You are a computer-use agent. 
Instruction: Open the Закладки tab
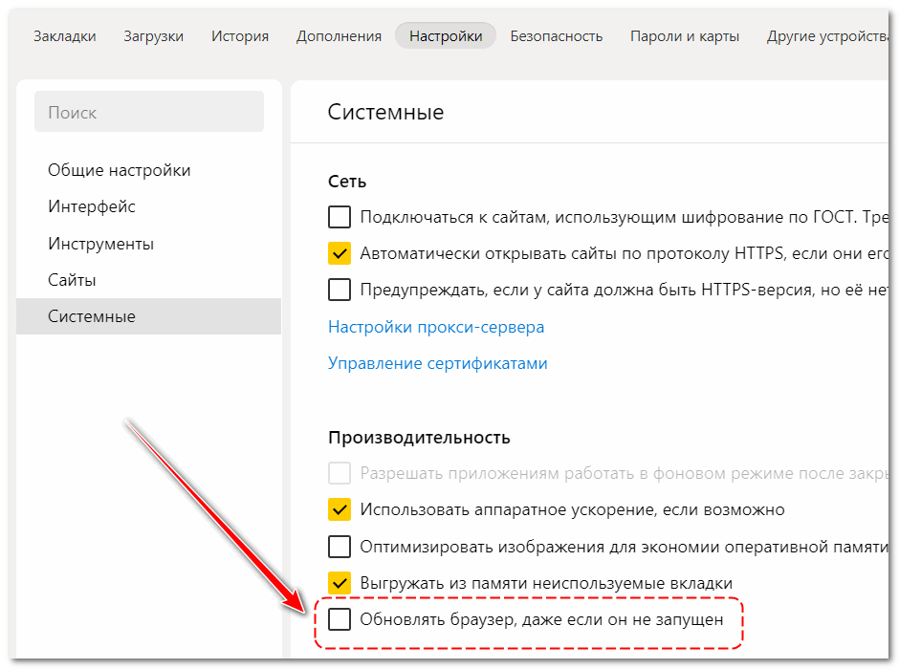pyautogui.click(x=65, y=36)
